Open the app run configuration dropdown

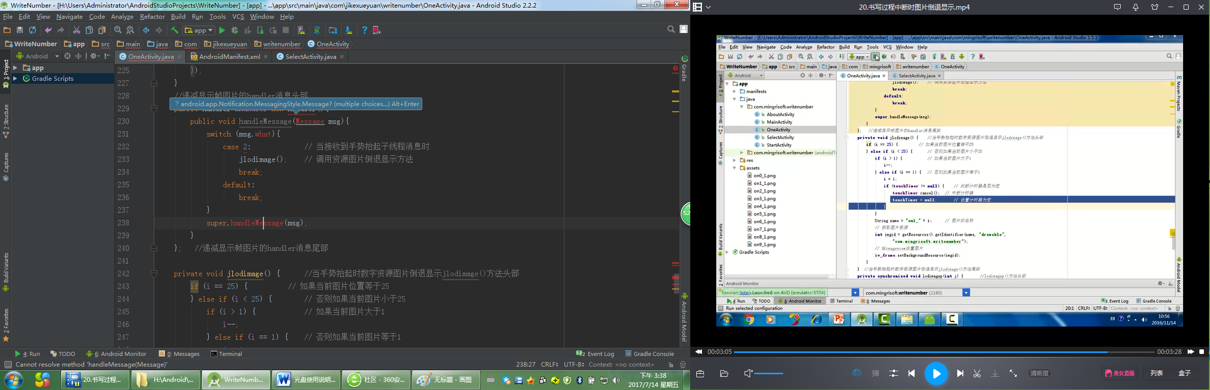pyautogui.click(x=199, y=30)
